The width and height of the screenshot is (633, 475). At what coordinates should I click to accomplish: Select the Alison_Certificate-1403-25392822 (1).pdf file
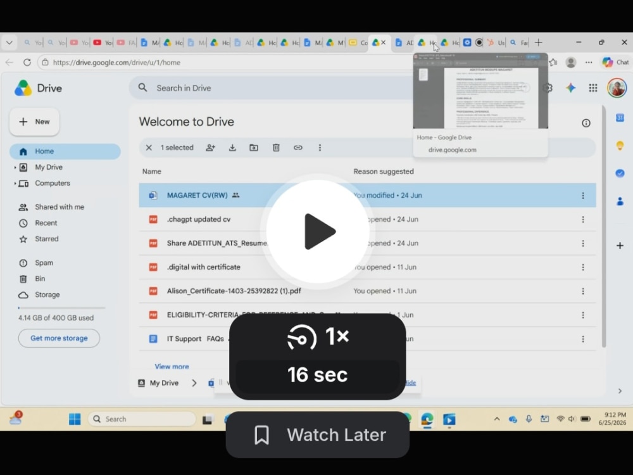[367, 291]
